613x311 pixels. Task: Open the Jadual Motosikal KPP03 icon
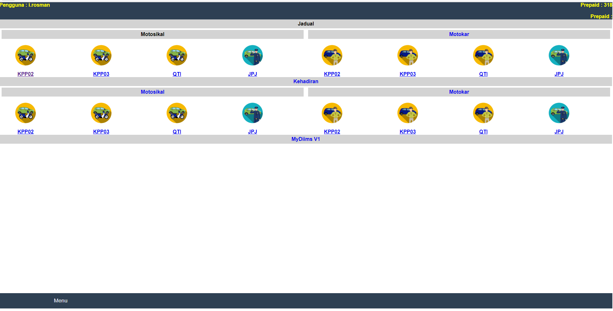101,55
